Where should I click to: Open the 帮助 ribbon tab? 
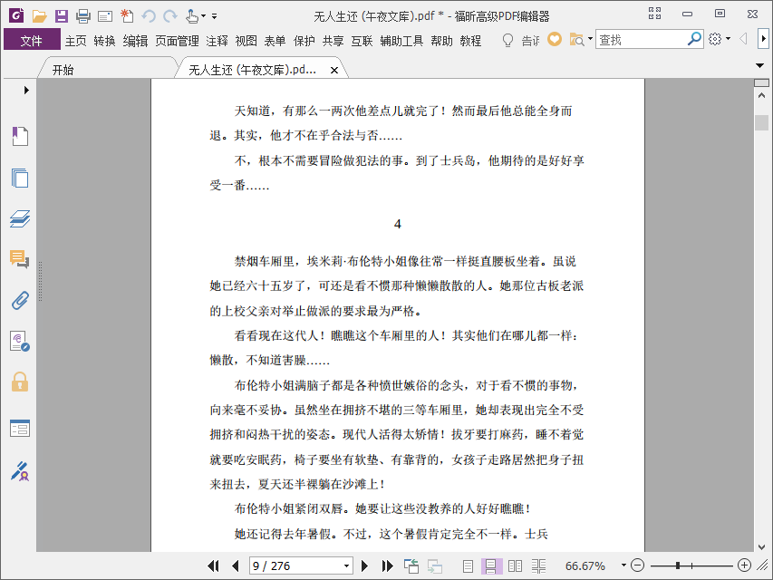coord(441,41)
